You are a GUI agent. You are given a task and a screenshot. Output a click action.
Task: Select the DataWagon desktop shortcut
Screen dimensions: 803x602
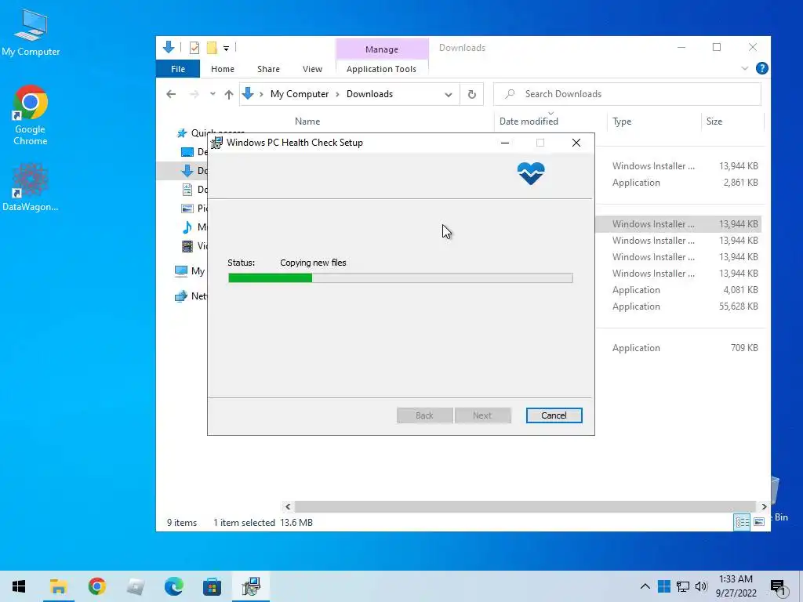[x=31, y=187]
